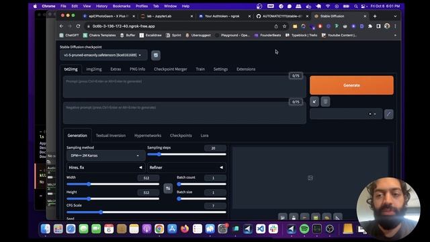Click the share page icon in address bar
This screenshot has height=242, width=430.
tap(276, 26)
